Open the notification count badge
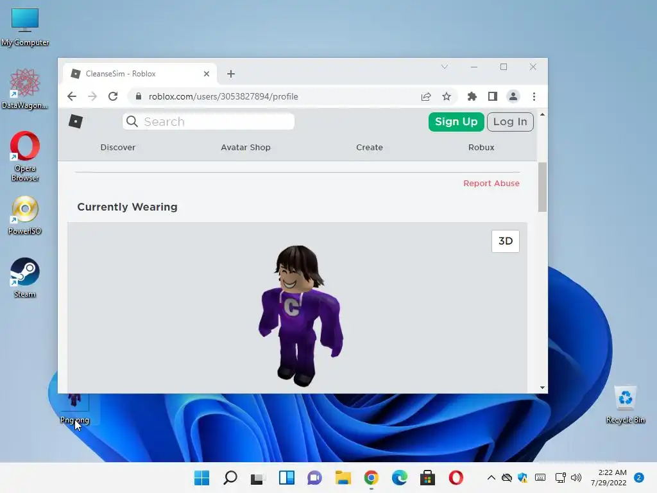 [638, 478]
